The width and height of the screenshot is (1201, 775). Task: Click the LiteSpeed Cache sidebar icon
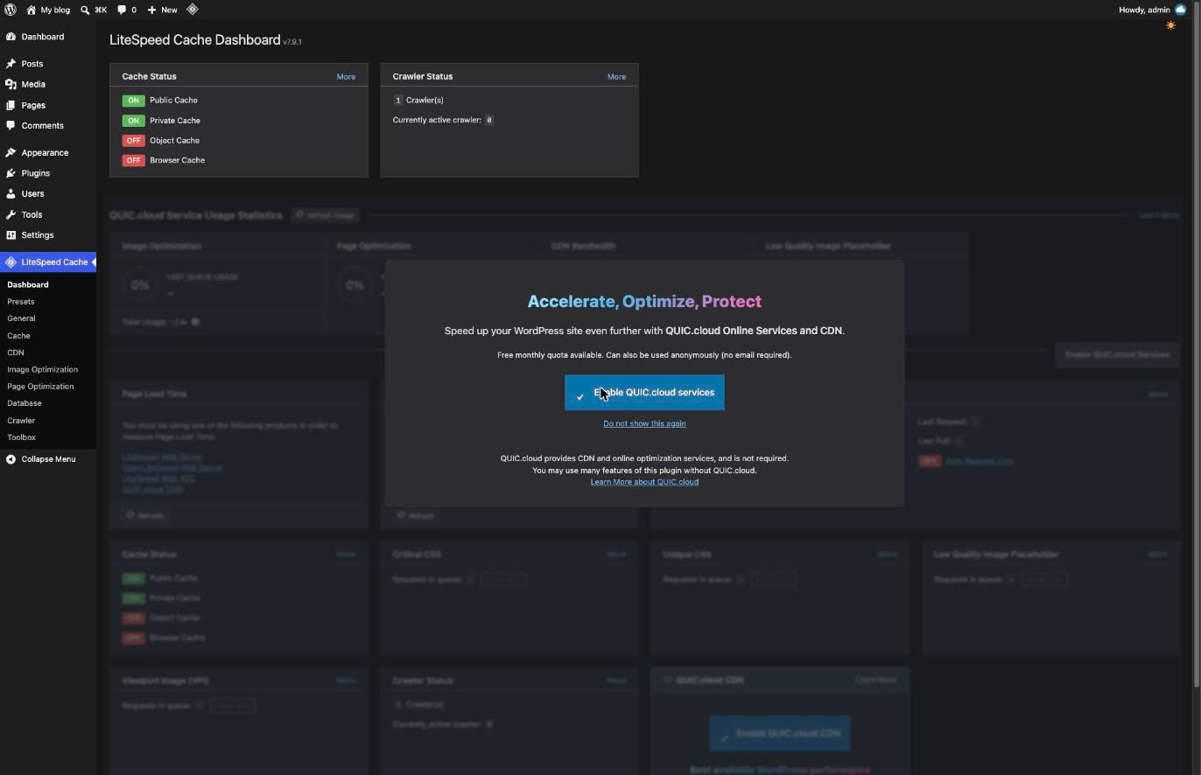click(11, 262)
